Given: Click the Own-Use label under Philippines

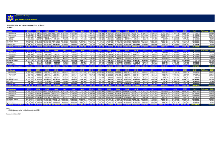Looking at the screenshot, I should (9, 101).
